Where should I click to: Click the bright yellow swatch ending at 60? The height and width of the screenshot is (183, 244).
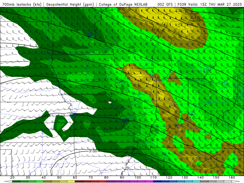tap(71, 181)
